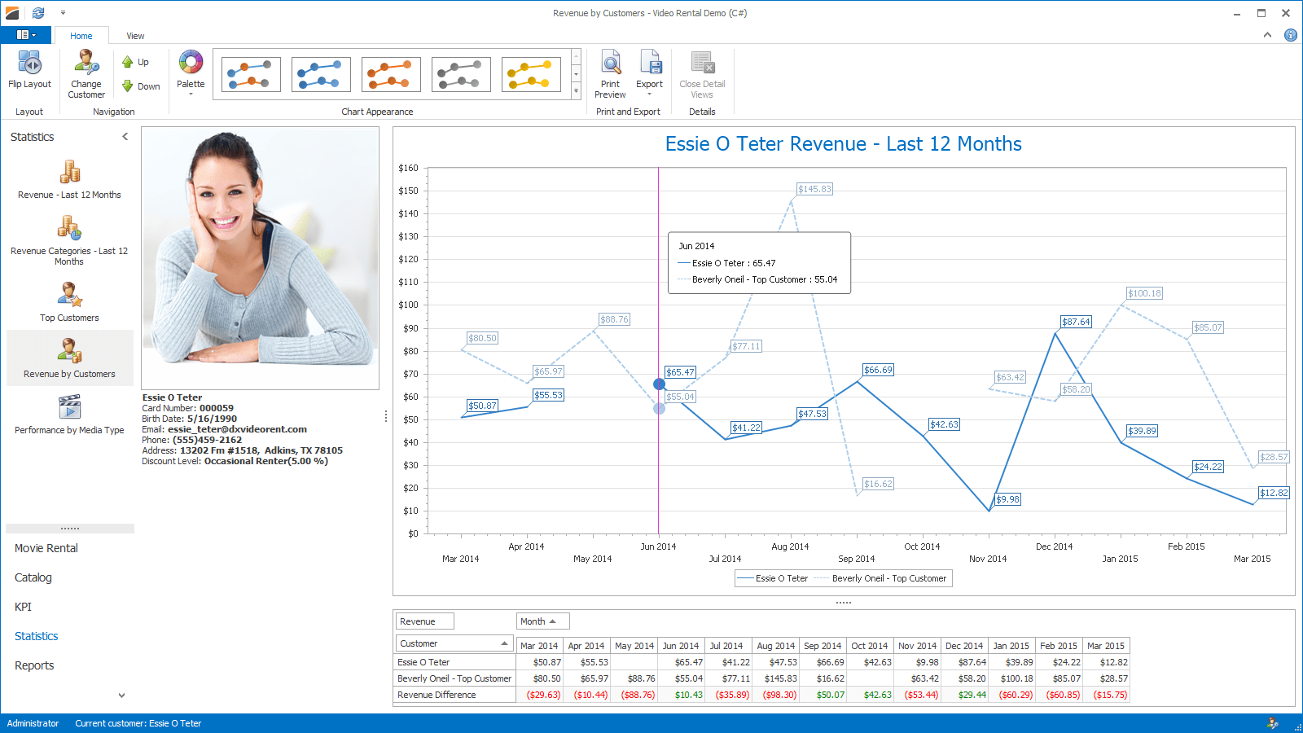1303x733 pixels.
Task: Sort by the Month field header
Action: pos(542,621)
